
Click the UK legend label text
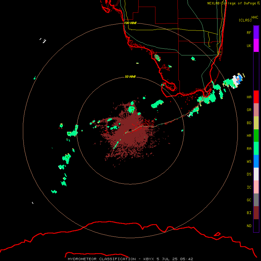click(x=249, y=46)
